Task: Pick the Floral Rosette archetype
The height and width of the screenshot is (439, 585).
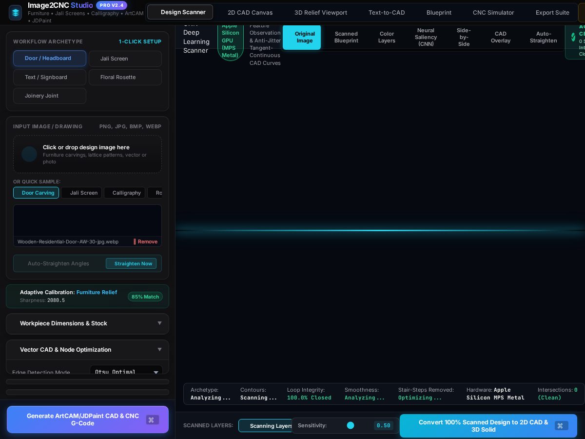Action: (x=125, y=77)
